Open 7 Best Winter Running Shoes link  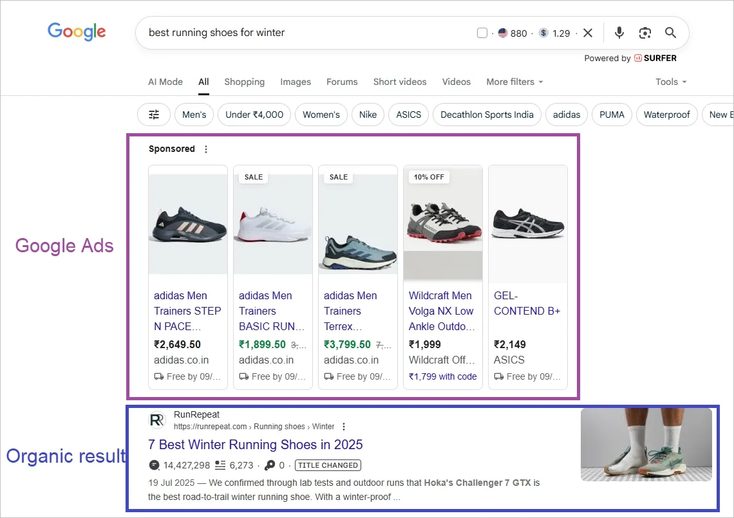(256, 445)
